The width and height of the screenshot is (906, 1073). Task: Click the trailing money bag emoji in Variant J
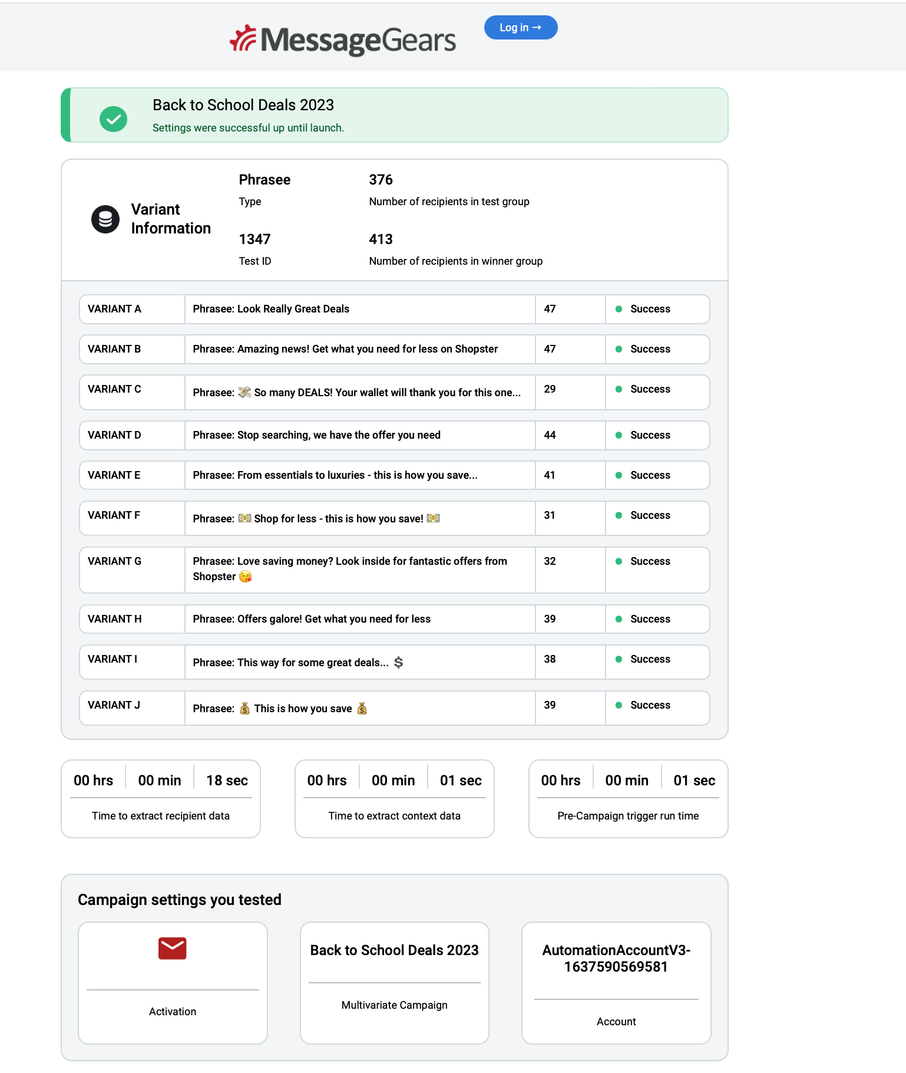point(362,708)
